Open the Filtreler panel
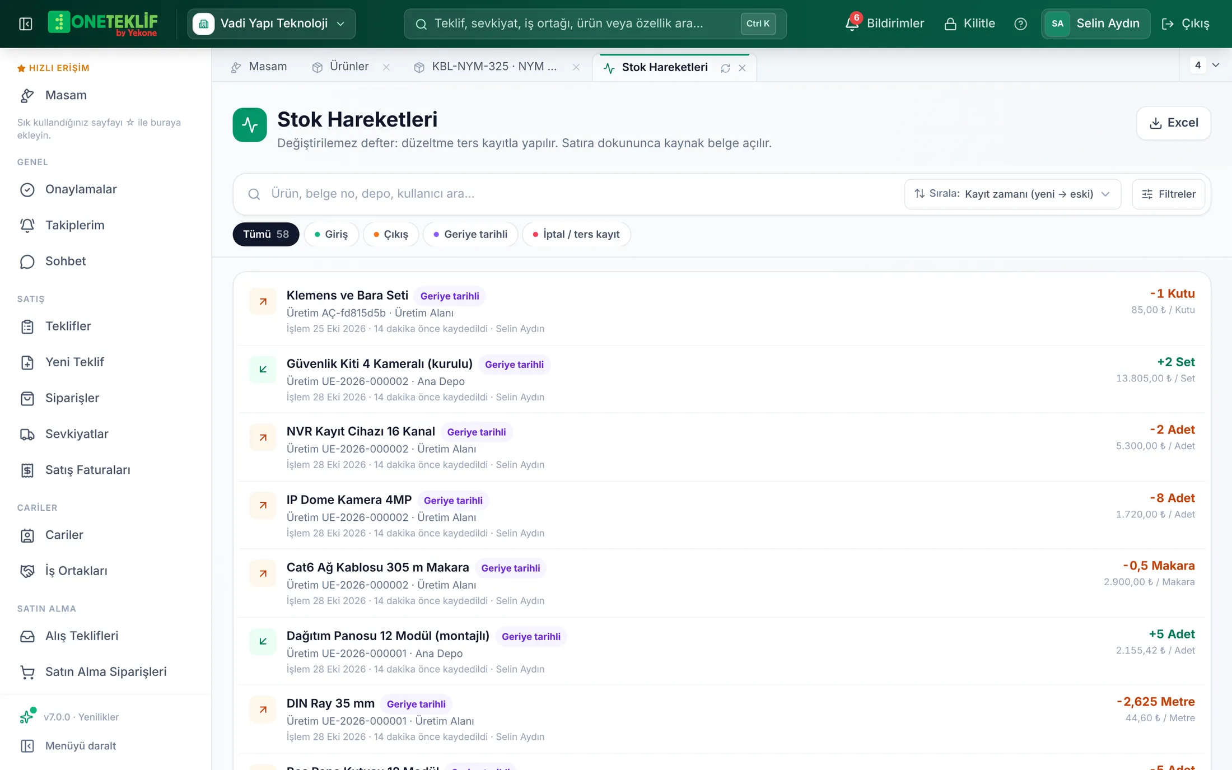The image size is (1232, 770). (1168, 194)
